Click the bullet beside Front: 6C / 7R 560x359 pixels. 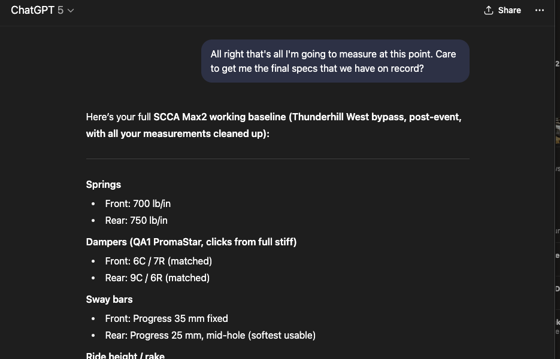[93, 261]
